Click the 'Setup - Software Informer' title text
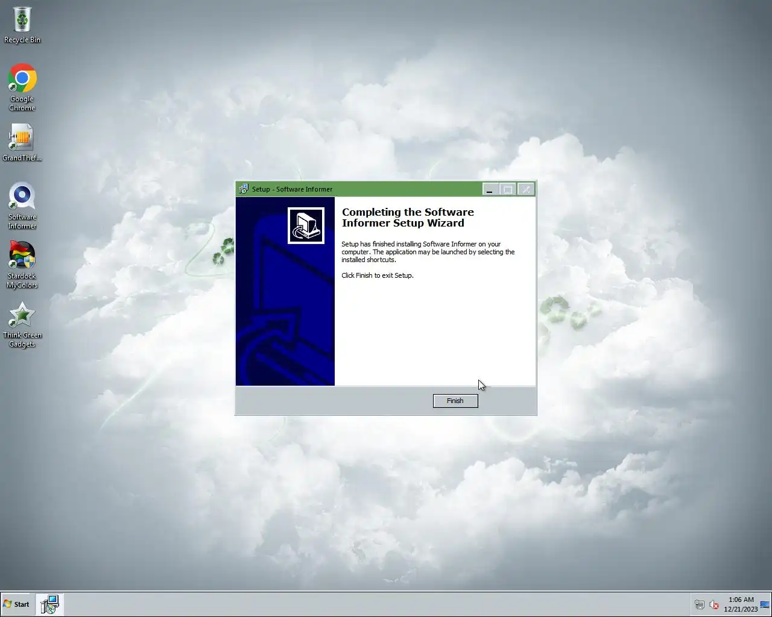Screen dimensions: 772x617 coord(292,189)
